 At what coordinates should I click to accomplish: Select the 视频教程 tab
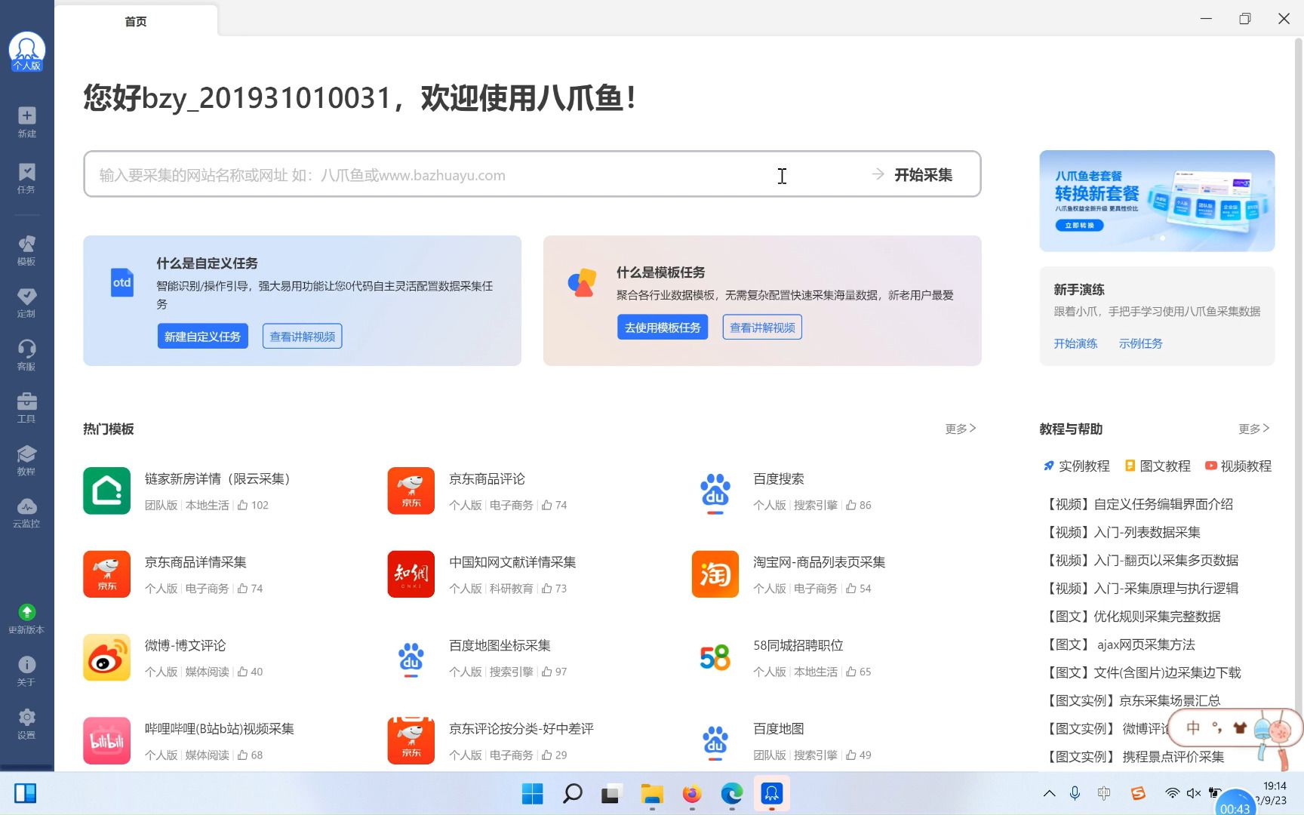pyautogui.click(x=1238, y=466)
